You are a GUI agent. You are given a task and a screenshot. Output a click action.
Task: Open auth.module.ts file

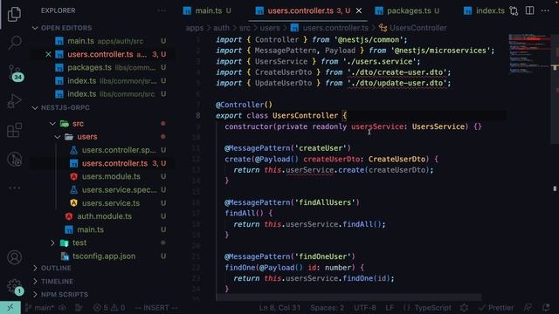(x=104, y=216)
